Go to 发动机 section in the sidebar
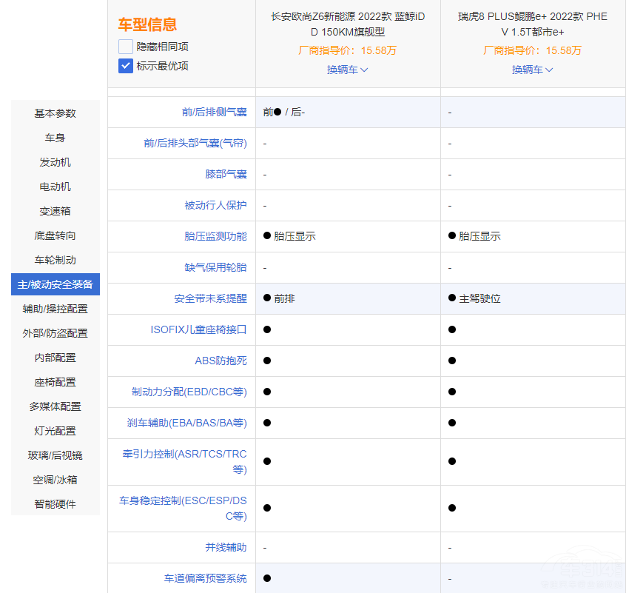626x593 pixels. (x=55, y=162)
